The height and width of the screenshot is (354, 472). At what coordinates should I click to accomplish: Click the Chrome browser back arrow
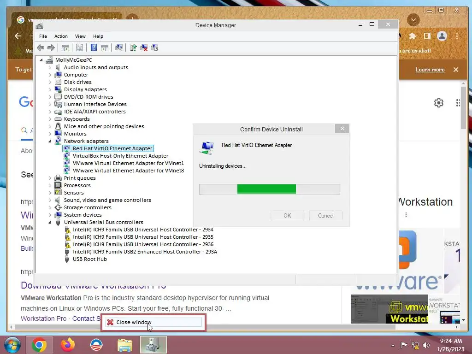(18, 36)
